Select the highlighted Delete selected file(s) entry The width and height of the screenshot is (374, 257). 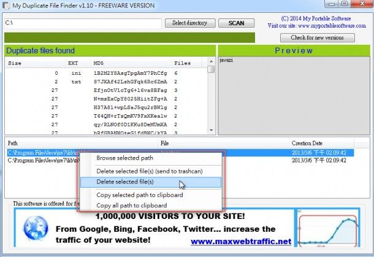point(151,182)
